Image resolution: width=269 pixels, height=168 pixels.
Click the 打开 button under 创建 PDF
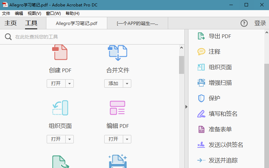(x=56, y=83)
